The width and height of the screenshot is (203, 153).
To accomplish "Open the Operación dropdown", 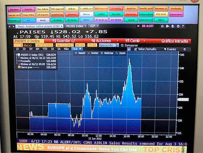I will coord(109,45).
